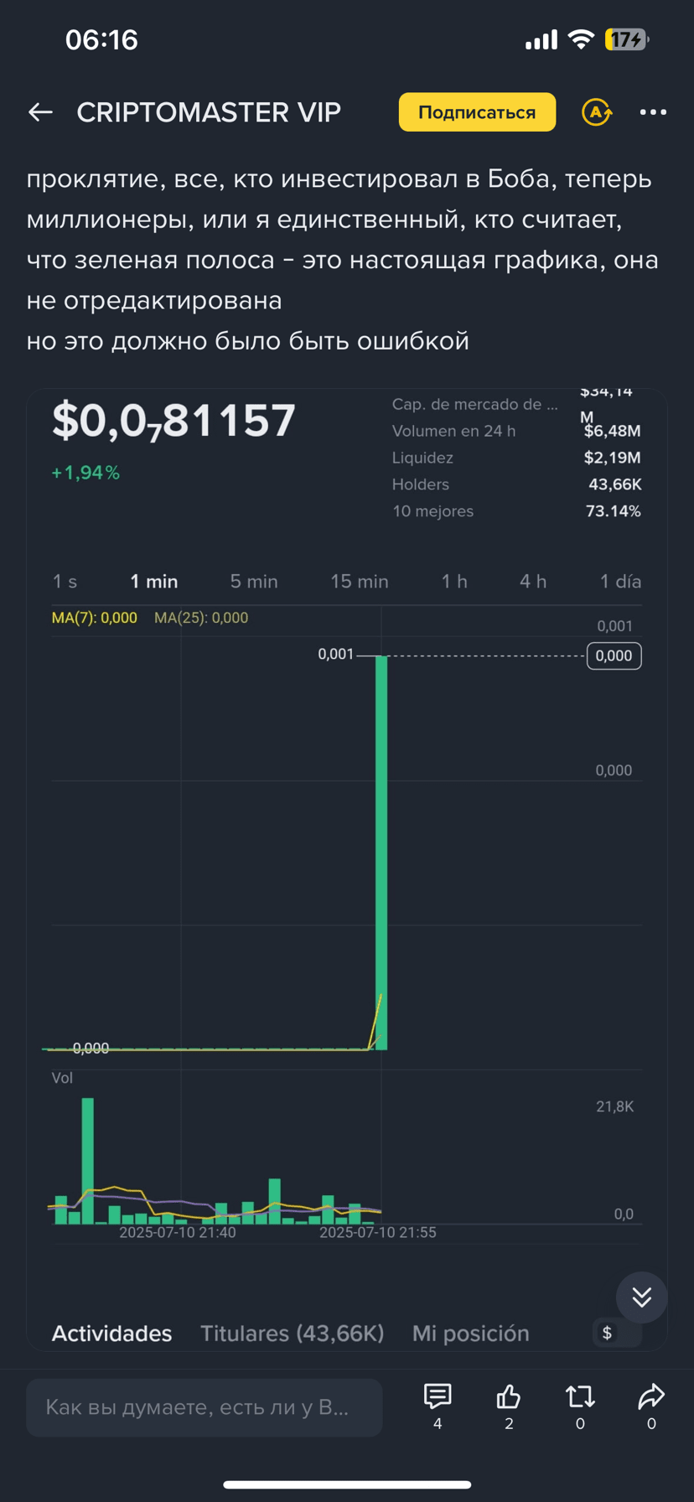
Task: Tap the back arrow icon
Action: pyautogui.click(x=40, y=112)
